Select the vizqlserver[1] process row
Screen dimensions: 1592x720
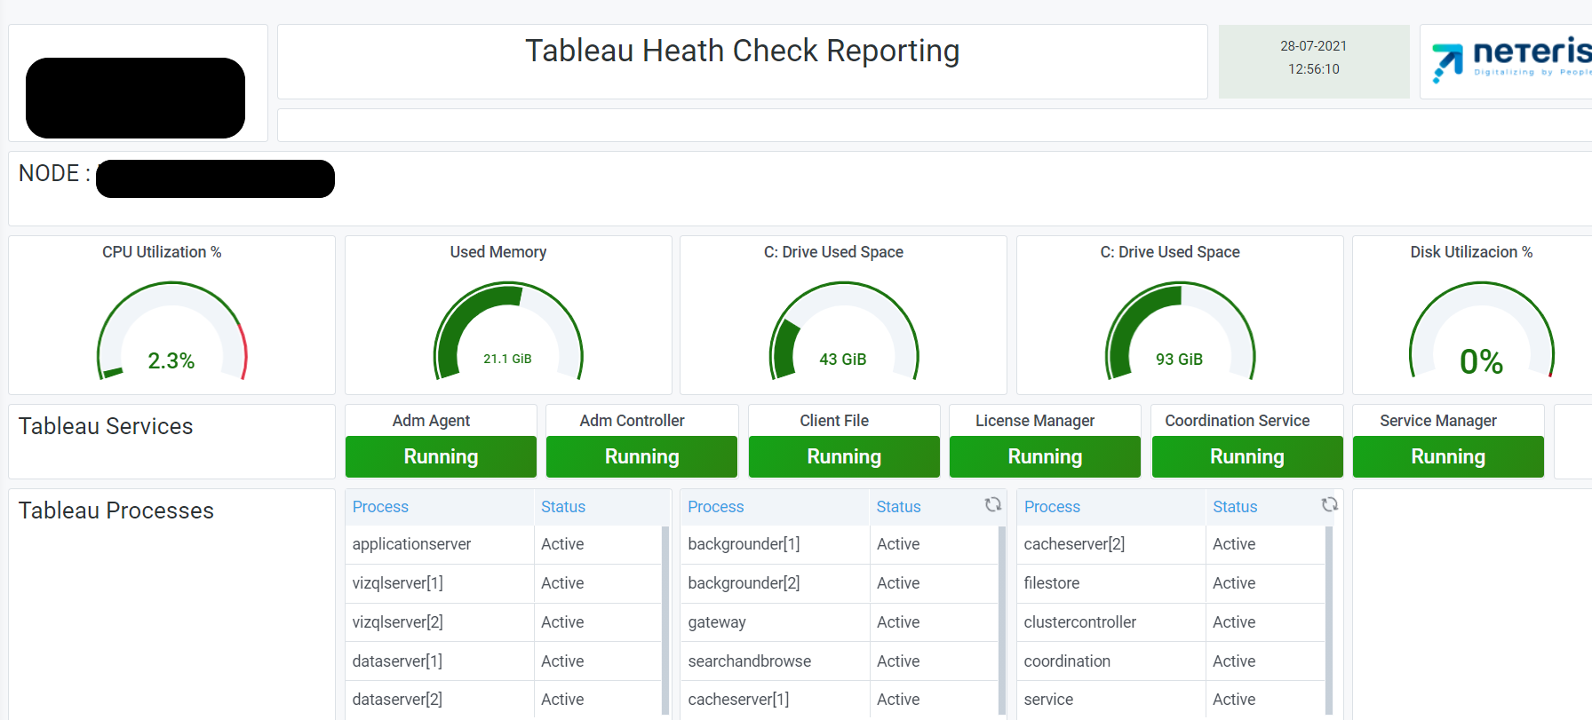click(503, 583)
